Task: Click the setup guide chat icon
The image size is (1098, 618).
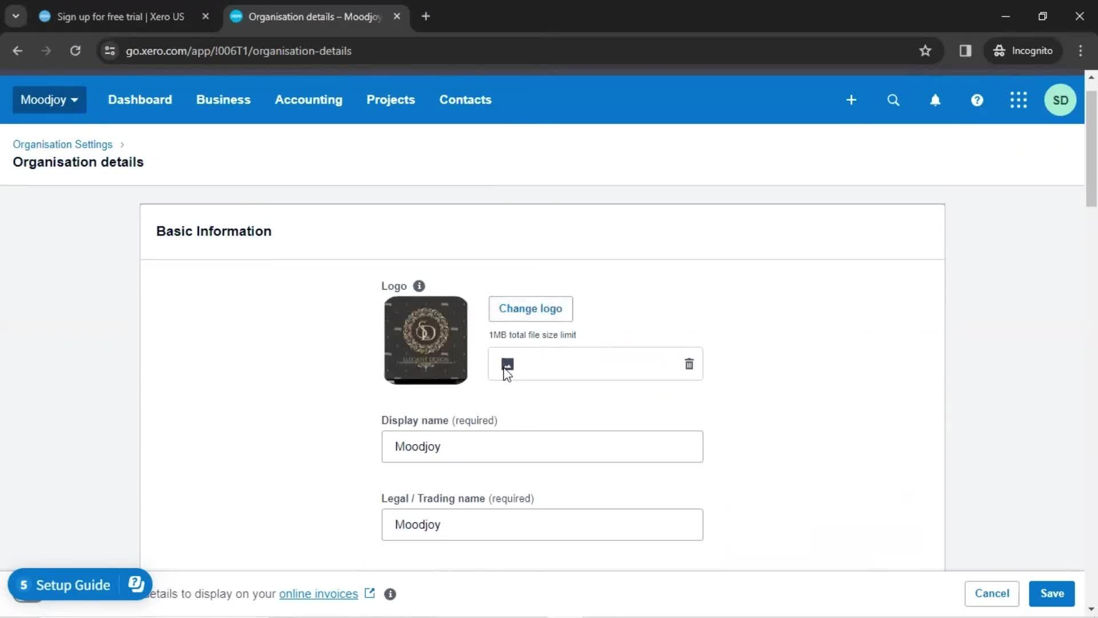Action: pos(136,584)
